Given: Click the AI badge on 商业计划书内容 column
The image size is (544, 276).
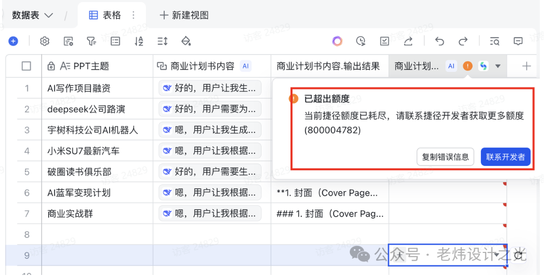Looking at the screenshot, I should tap(246, 66).
